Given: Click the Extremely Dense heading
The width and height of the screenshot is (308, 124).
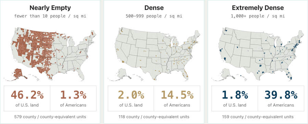Looking at the screenshot, I should tap(258, 8).
